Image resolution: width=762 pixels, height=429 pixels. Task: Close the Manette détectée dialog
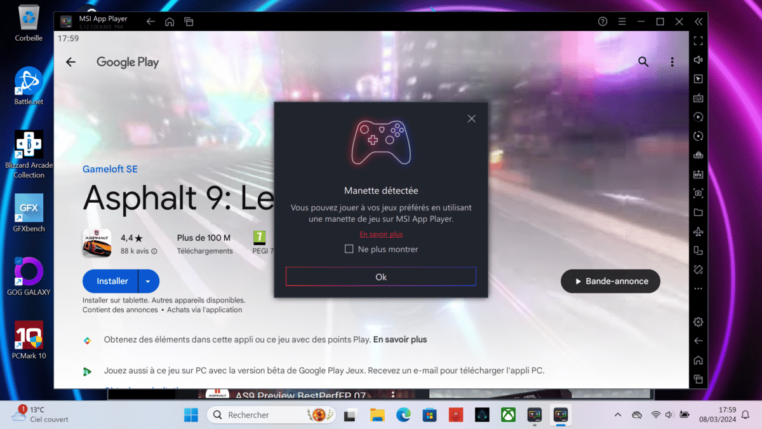click(471, 119)
